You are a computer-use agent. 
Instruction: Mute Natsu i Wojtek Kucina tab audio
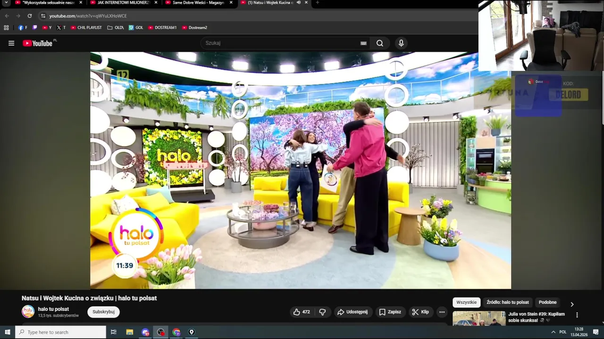299,2
